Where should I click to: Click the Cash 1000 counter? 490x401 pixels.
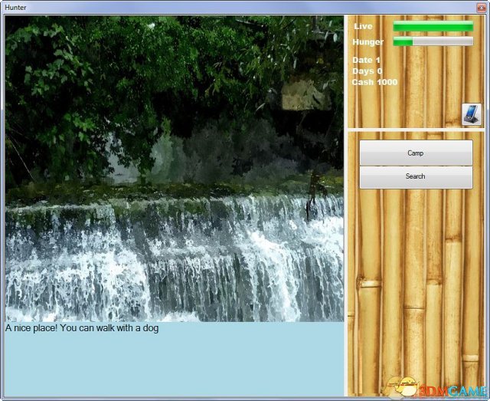pos(374,82)
